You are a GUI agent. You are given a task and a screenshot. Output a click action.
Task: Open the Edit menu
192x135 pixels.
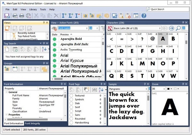15,9
